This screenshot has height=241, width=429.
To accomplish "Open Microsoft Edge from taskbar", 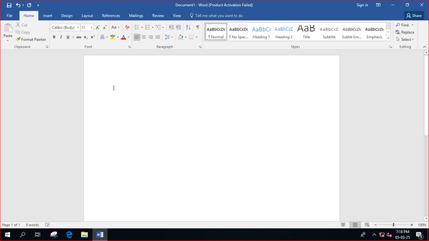I will [x=69, y=234].
